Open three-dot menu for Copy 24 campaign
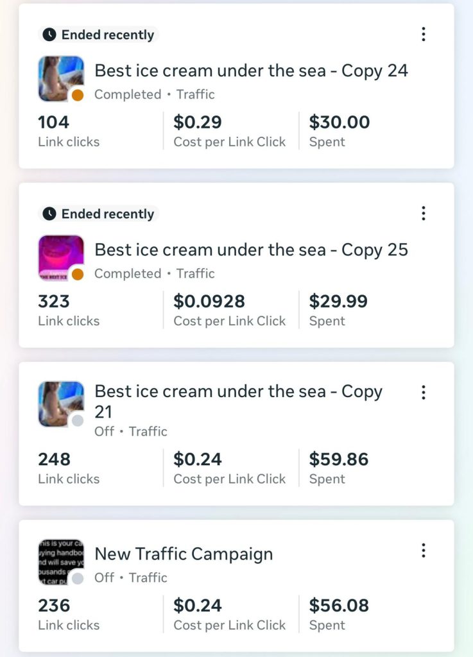 (423, 34)
